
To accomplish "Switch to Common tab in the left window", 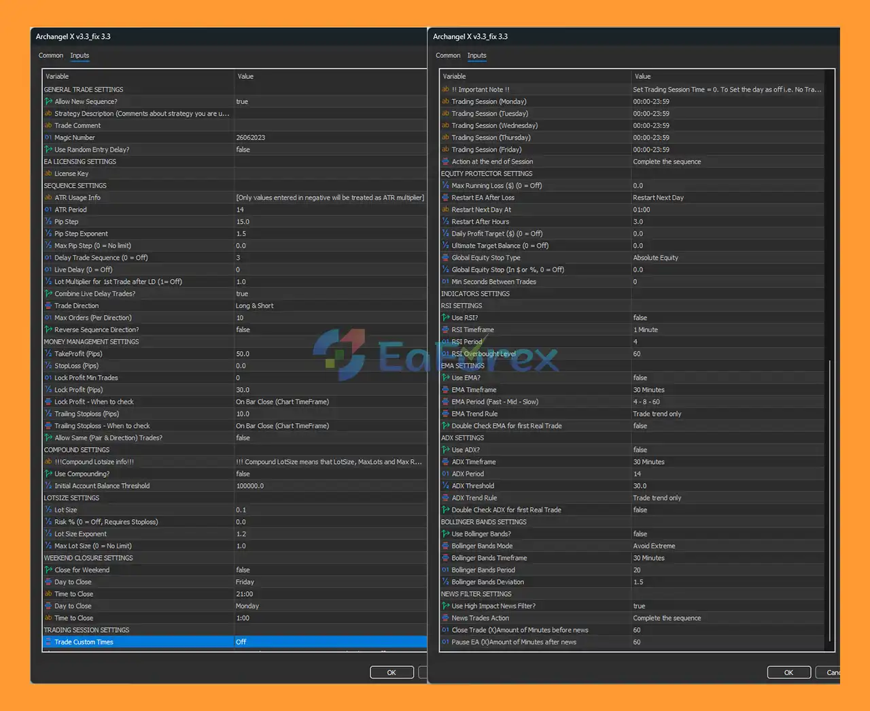I will click(x=51, y=56).
